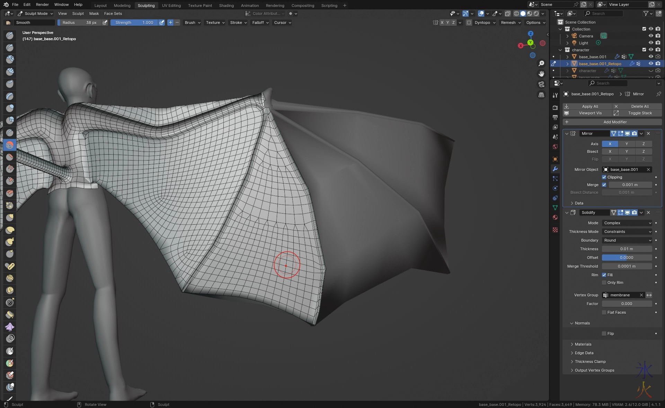Viewport: 665px width, 408px height.
Task: Click the pan hand viewport gizmo
Action: pyautogui.click(x=541, y=74)
